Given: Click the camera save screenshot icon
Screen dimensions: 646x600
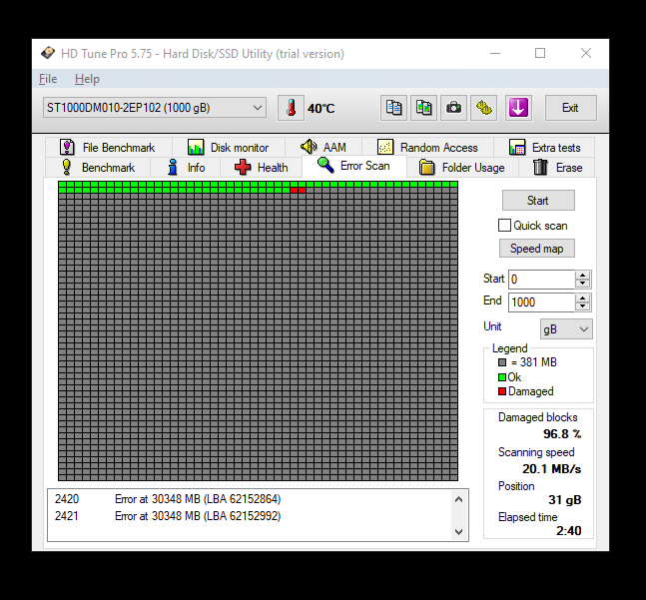Looking at the screenshot, I should 453,108.
